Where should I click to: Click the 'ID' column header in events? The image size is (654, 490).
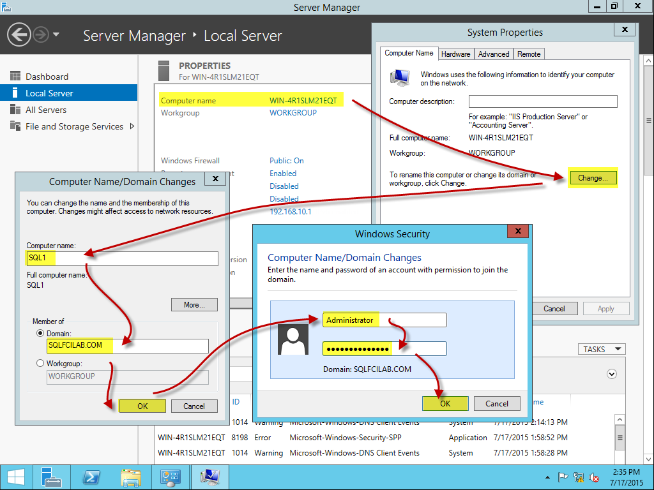click(x=236, y=402)
